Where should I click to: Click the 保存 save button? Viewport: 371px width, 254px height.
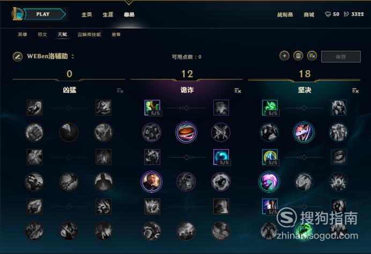coord(341,57)
